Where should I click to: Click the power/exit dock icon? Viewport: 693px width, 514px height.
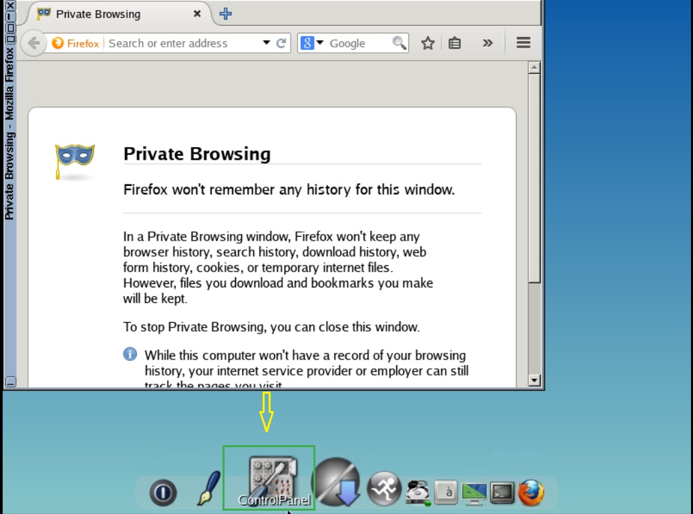tap(163, 492)
